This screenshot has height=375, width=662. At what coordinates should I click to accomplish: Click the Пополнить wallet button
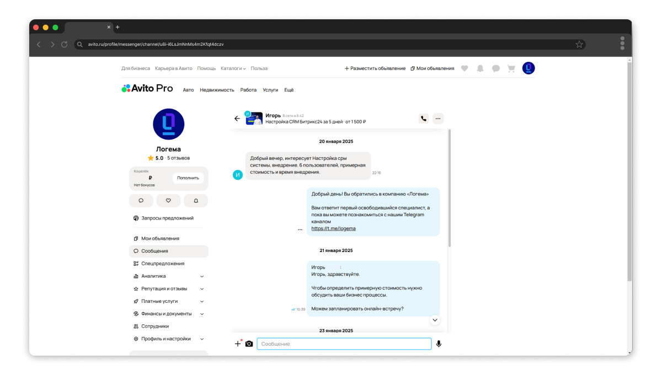coord(188,178)
